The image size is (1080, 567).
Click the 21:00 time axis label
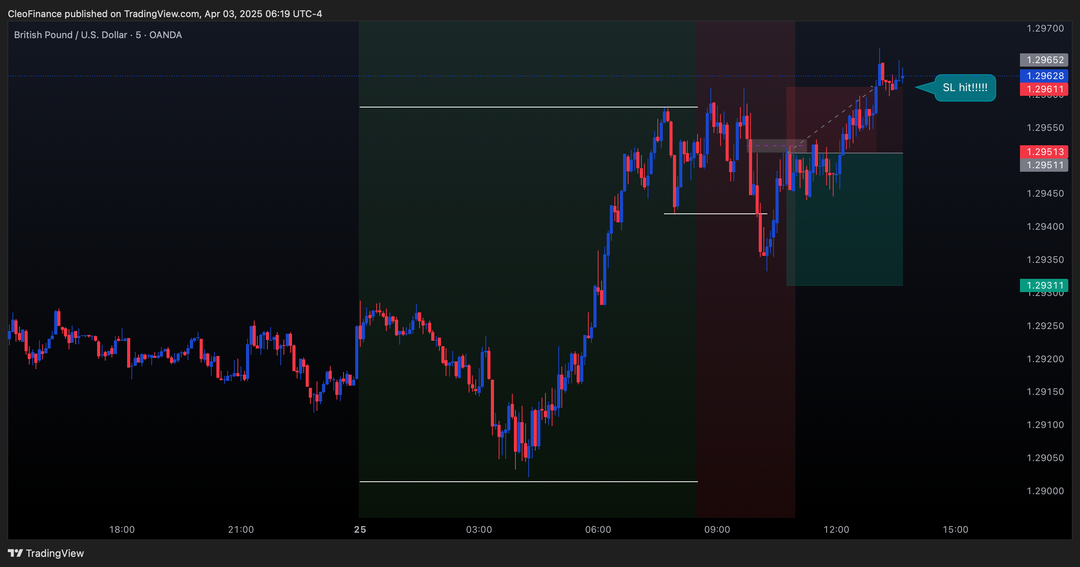pyautogui.click(x=241, y=529)
